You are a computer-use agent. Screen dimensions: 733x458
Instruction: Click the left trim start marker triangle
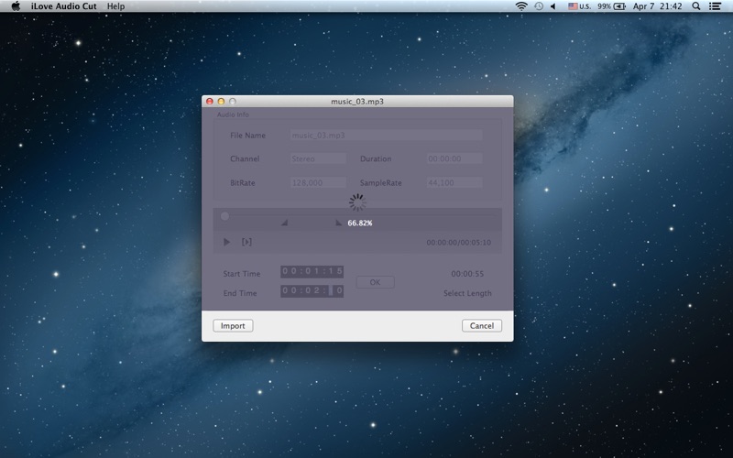[284, 223]
